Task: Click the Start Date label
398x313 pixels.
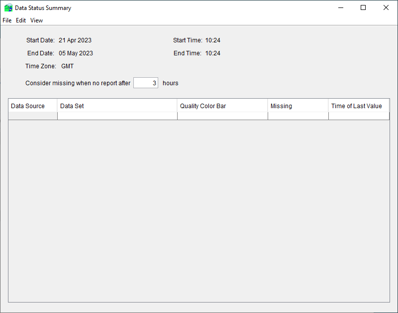Action: pyautogui.click(x=40, y=40)
